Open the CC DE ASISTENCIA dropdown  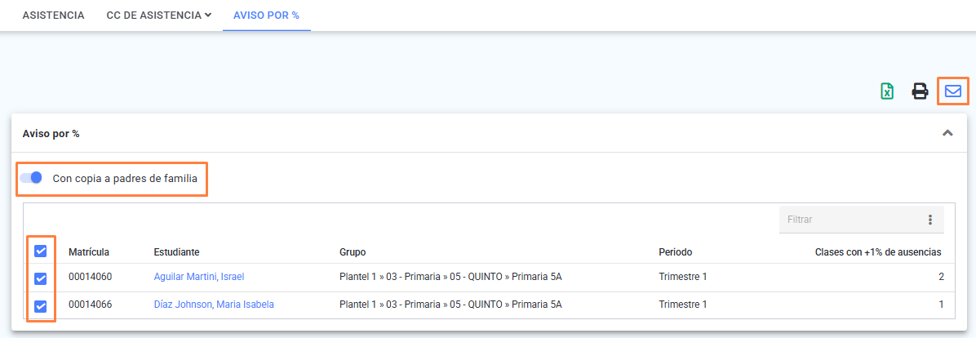159,15
